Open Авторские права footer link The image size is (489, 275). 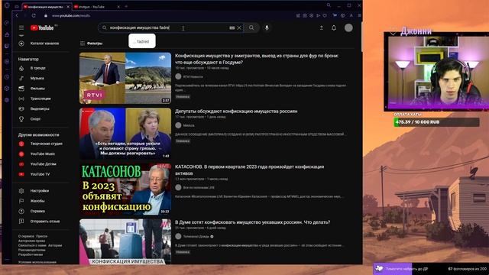click(x=31, y=241)
